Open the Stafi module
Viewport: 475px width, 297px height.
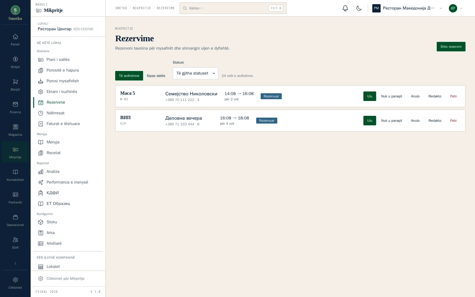[x=15, y=243]
